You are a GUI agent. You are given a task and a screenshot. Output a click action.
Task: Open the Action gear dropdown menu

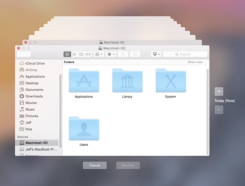click(111, 54)
